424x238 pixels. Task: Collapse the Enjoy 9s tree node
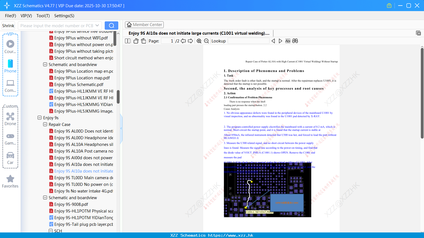coord(40,118)
